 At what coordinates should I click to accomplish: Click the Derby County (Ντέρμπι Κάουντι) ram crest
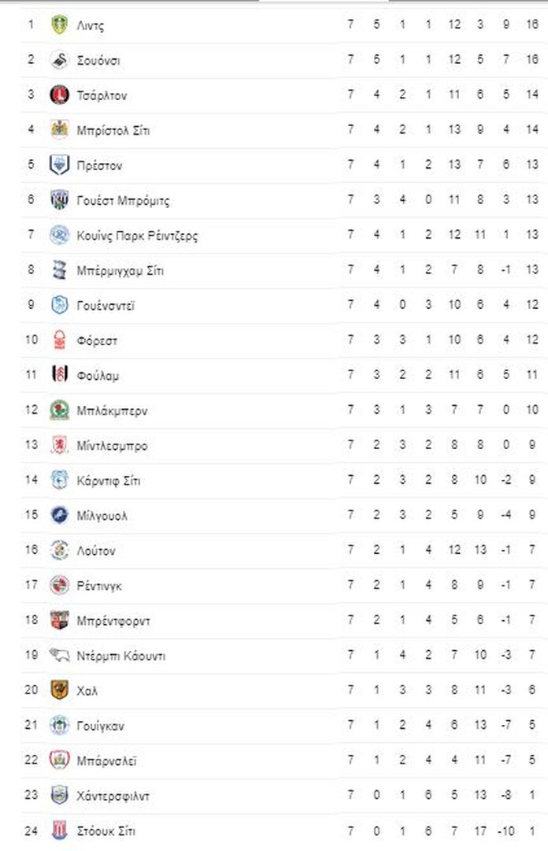(59, 655)
